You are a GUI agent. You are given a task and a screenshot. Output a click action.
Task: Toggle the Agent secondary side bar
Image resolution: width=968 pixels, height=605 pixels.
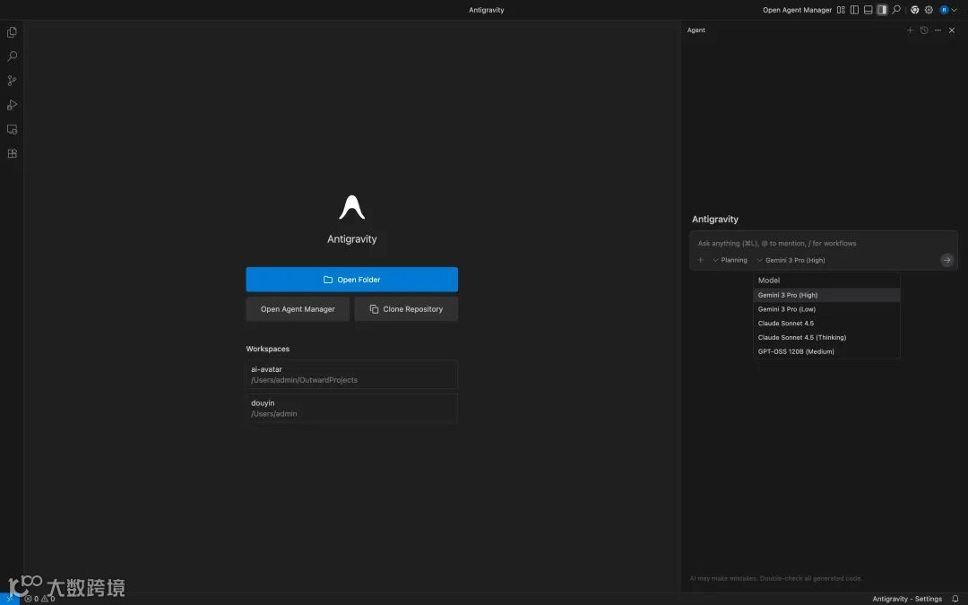pos(882,10)
